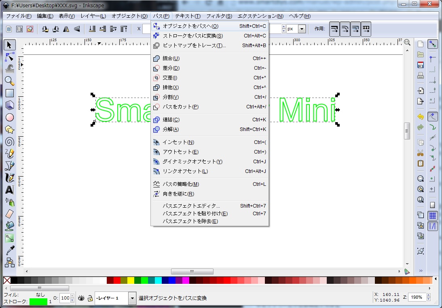The image size is (442, 308).
Task: Toggle move gradients with object button
Action: click(355, 29)
